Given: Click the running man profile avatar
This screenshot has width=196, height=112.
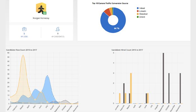Looking at the screenshot, I should click(41, 8).
